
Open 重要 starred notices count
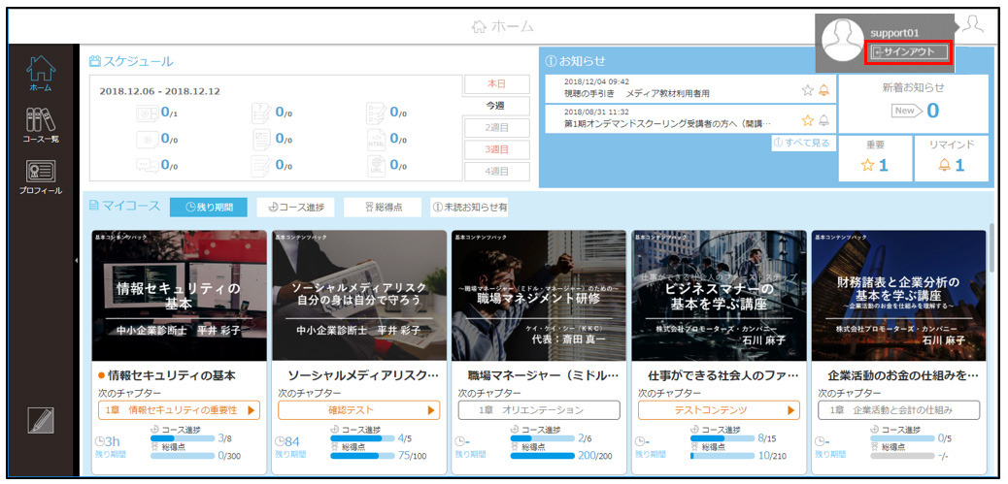875,158
